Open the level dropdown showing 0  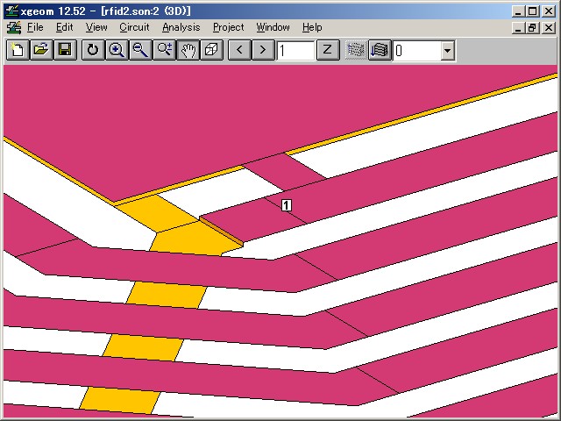click(447, 51)
